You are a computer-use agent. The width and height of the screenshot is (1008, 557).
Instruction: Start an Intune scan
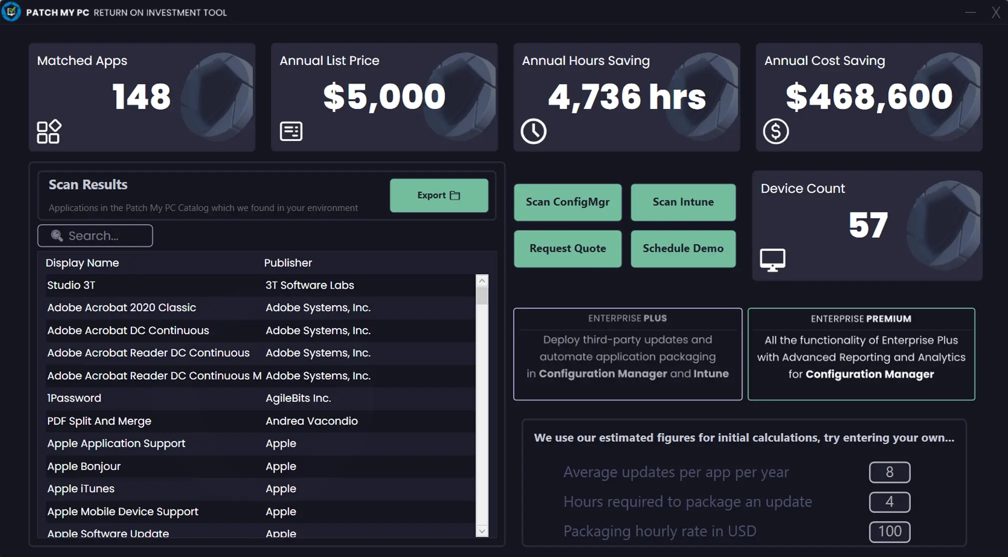pos(683,202)
